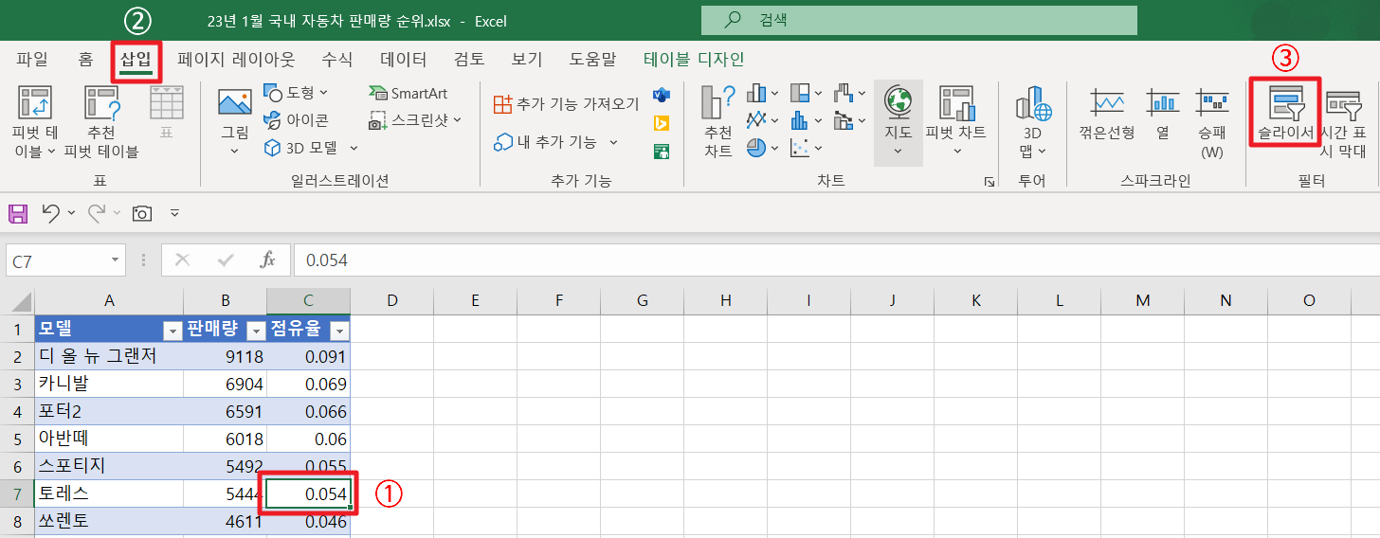Expand the Screenshot (스크린샷) dropdown
This screenshot has height=538, width=1380.
click(457, 120)
